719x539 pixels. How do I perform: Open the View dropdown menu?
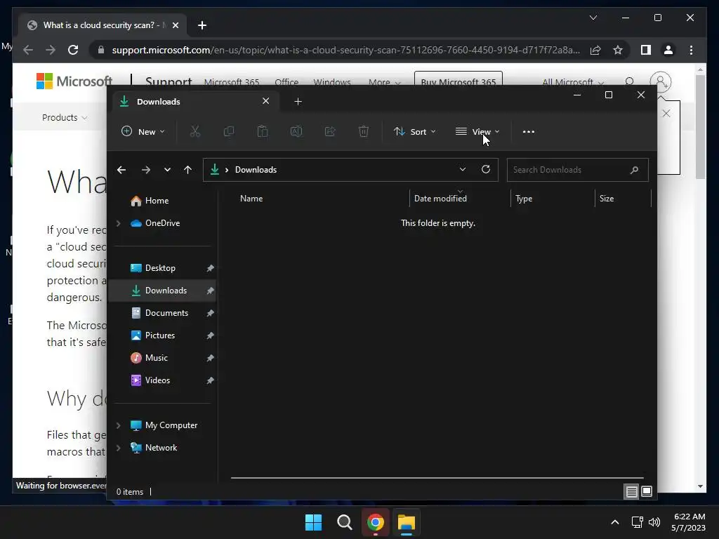point(477,131)
